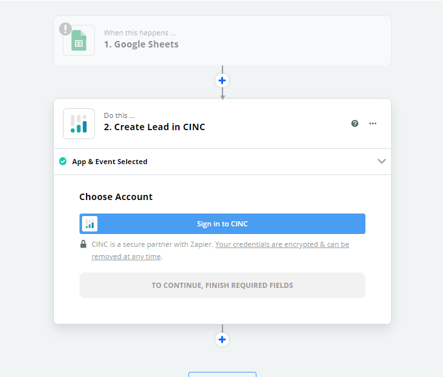Open the credentials are encrypted link
The width and height of the screenshot is (443, 377).
pyautogui.click(x=221, y=251)
